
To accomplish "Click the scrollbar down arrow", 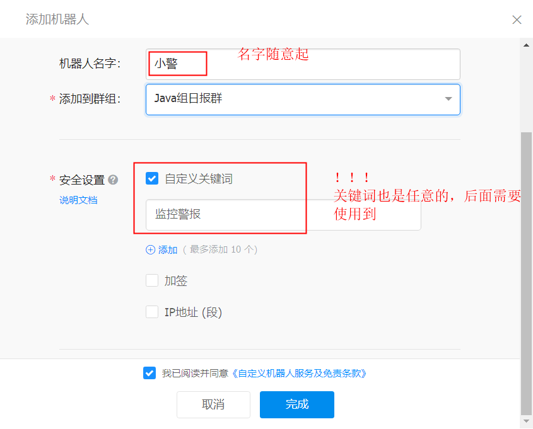I will 526,421.
